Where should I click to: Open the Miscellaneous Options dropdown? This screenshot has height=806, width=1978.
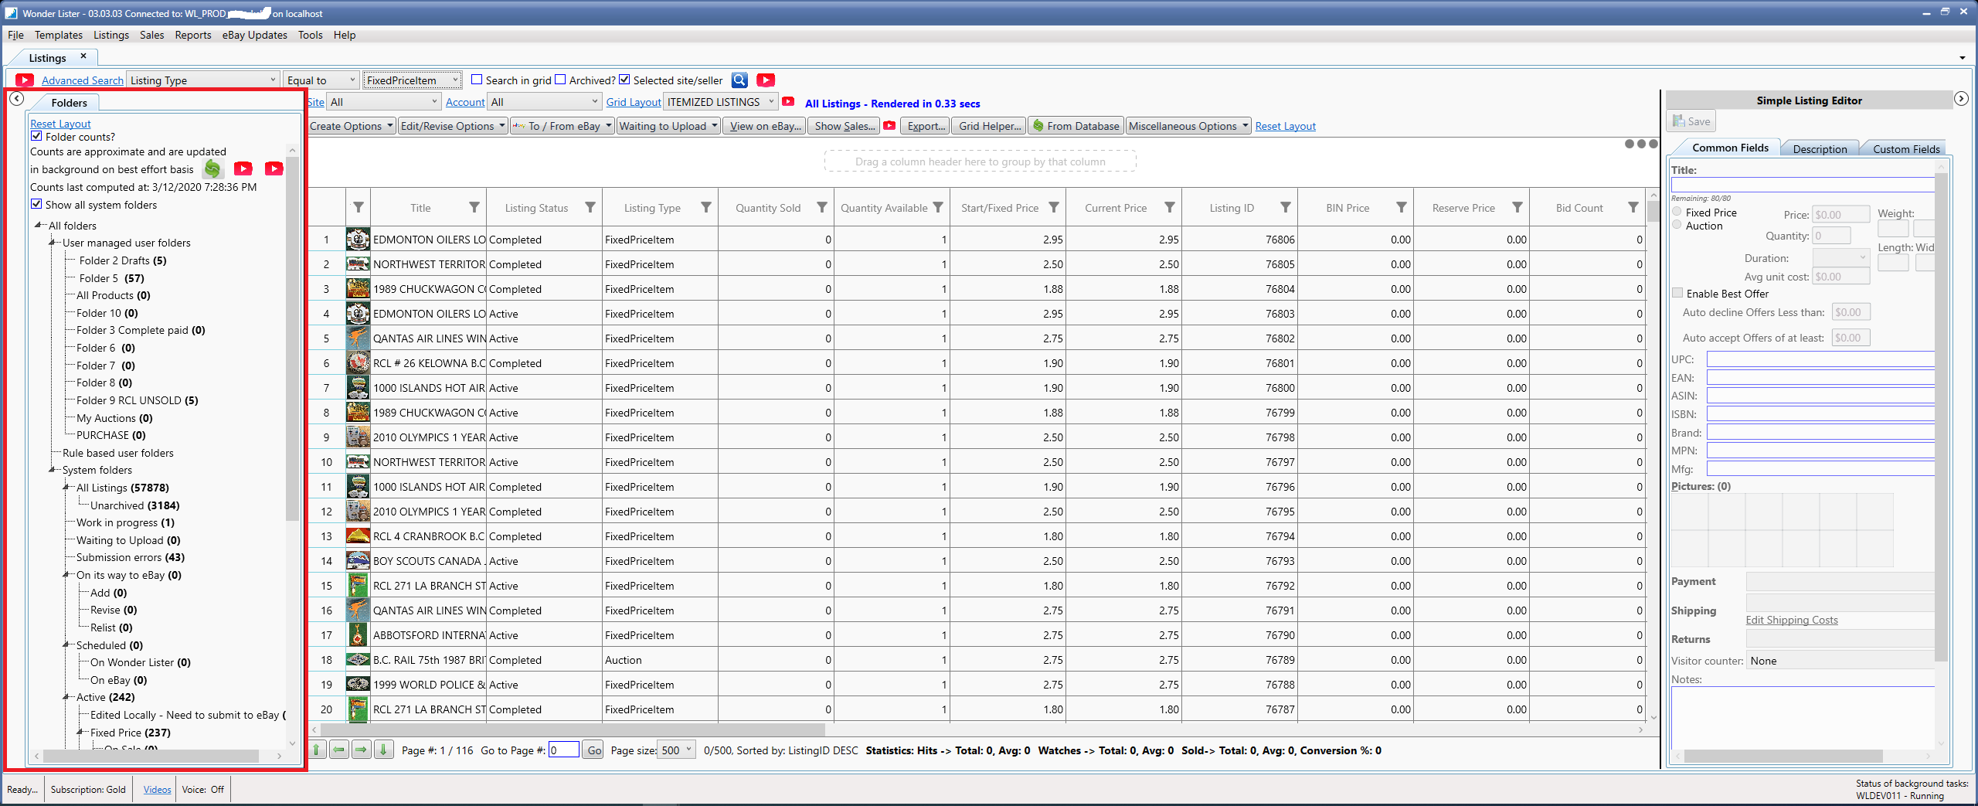1188,126
